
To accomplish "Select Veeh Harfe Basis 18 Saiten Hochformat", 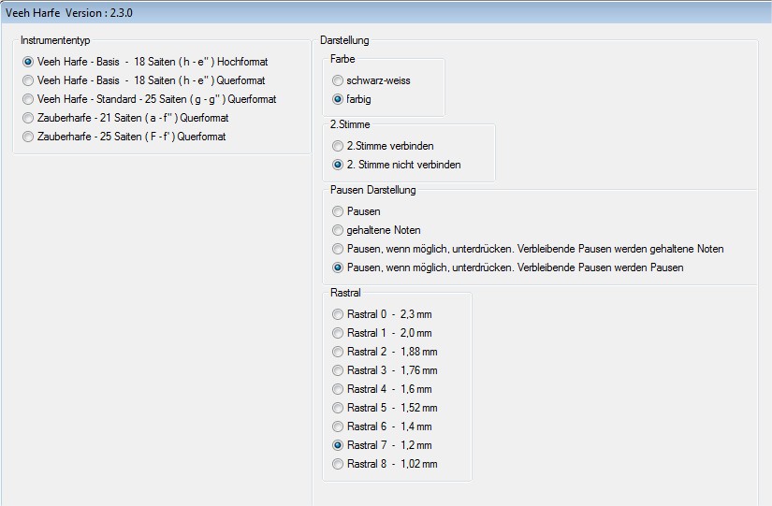I will tap(28, 62).
